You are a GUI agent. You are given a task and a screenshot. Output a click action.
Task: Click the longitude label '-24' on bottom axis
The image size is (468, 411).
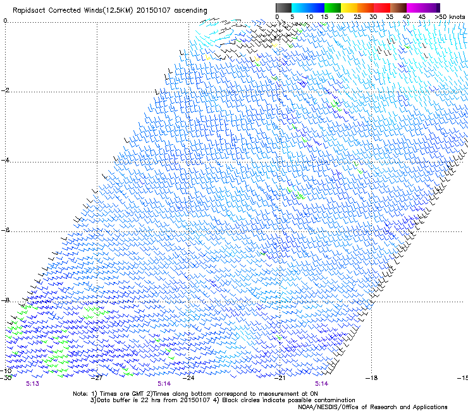click(x=188, y=378)
